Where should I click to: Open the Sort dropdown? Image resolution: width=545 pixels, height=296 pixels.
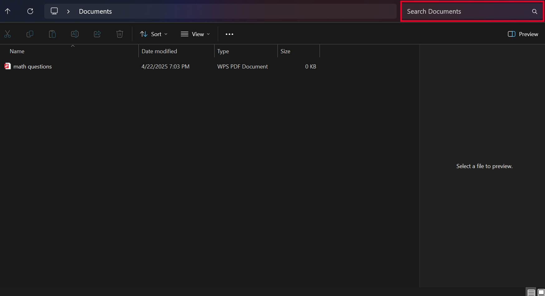154,34
